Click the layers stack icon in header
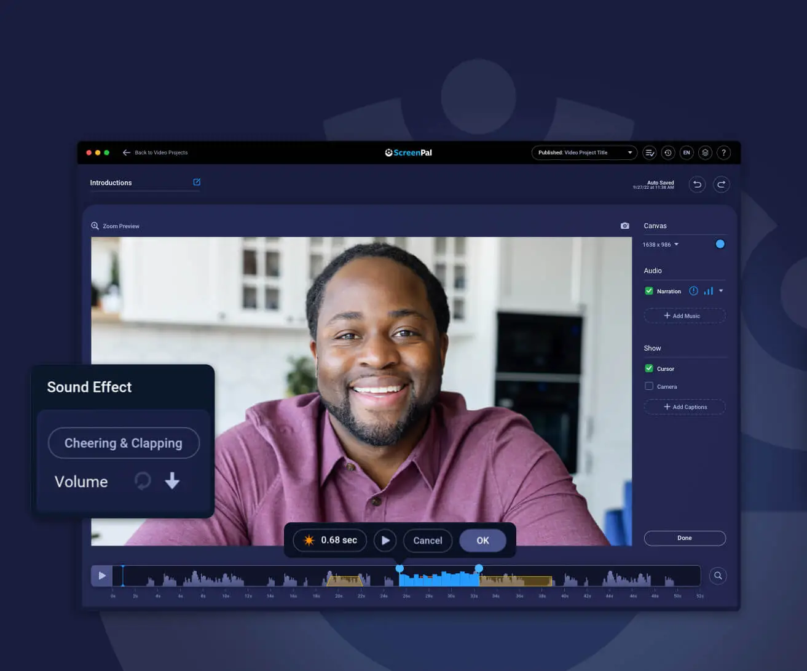Image resolution: width=807 pixels, height=671 pixels. 705,153
